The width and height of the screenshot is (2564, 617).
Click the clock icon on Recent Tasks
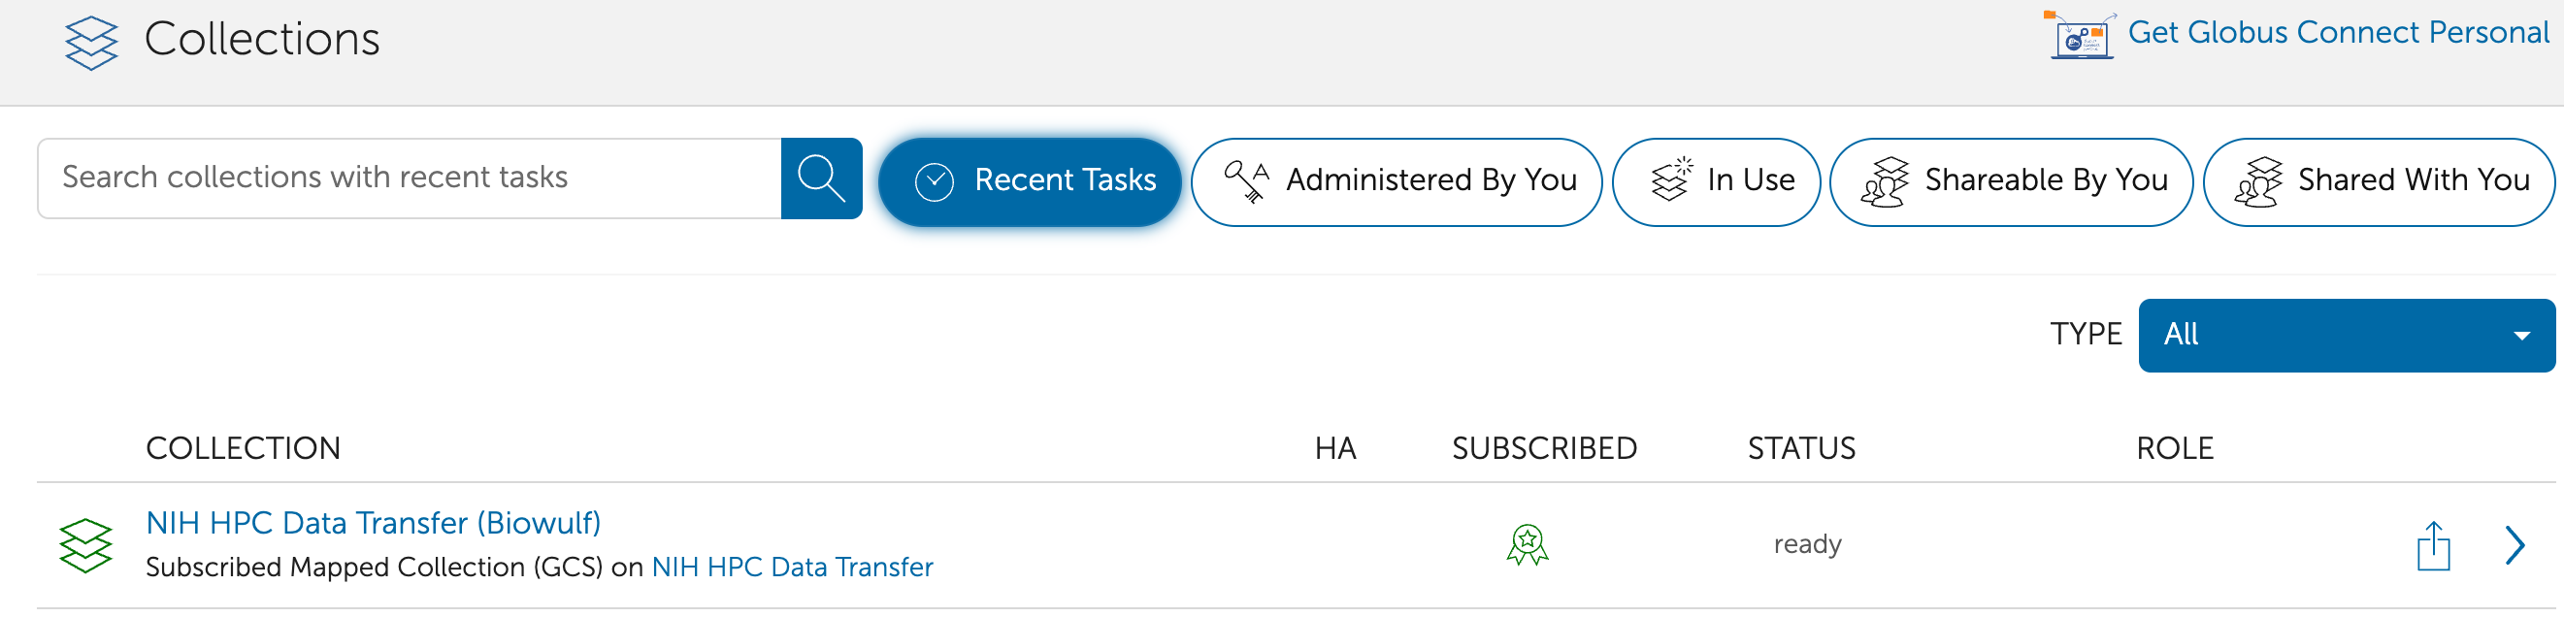point(934,182)
